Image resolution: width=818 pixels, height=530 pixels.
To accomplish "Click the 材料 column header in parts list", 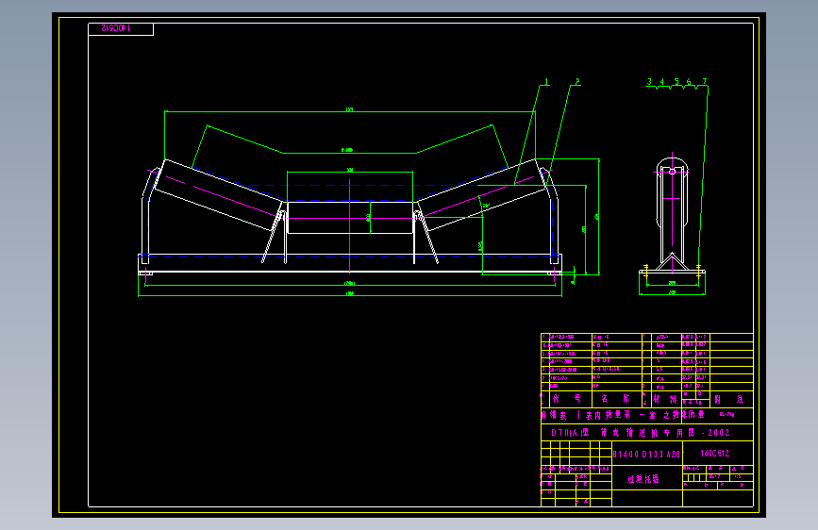I will pos(664,399).
